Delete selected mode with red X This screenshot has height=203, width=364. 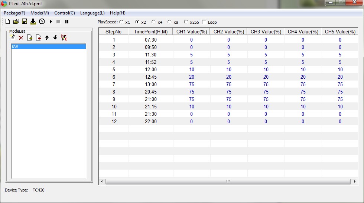point(21,37)
